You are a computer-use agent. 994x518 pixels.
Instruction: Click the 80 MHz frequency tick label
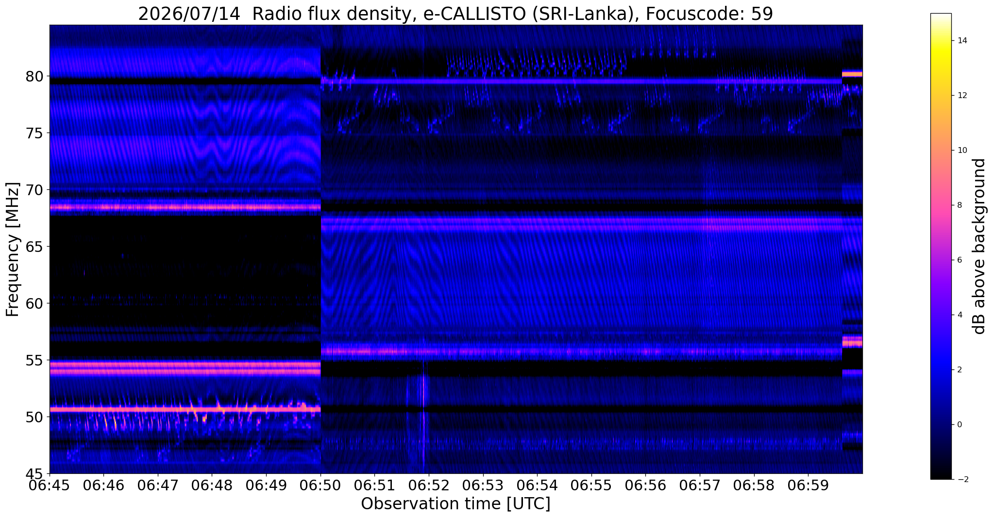coord(34,76)
